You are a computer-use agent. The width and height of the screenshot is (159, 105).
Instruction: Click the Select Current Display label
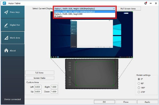(43, 8)
